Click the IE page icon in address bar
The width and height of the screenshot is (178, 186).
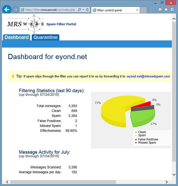click(23, 9)
